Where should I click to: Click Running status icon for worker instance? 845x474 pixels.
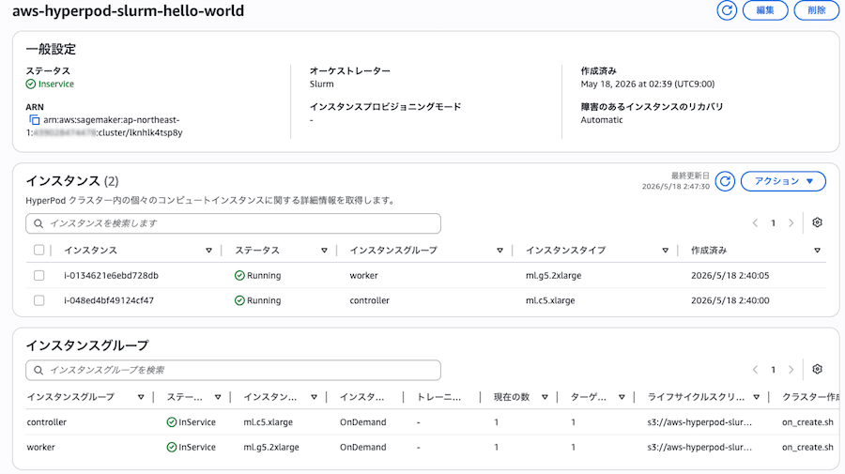[x=239, y=275]
